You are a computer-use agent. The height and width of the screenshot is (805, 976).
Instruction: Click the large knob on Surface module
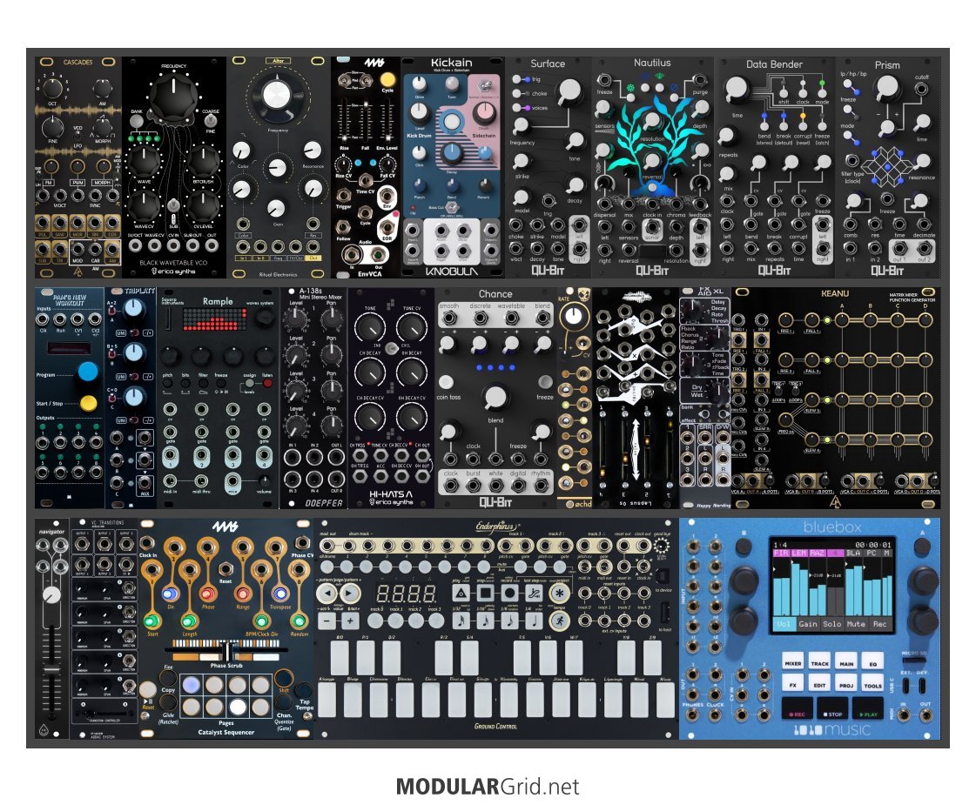[x=569, y=91]
